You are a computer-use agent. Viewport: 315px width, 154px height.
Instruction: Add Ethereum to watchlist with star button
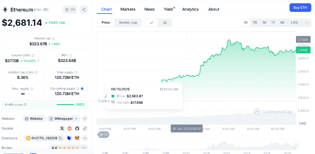tap(70, 10)
